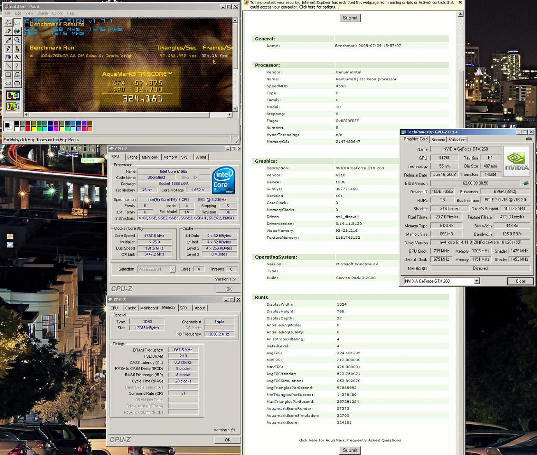
Task: Click the Paint canvas horizontal scrollbar right arrow
Action: point(229,115)
